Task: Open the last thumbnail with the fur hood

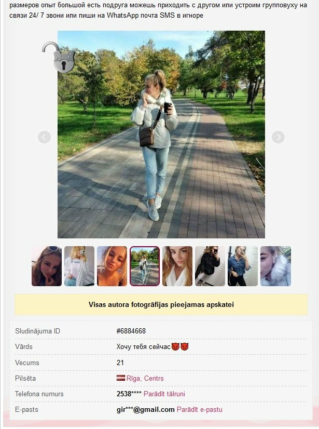Action: (x=275, y=266)
